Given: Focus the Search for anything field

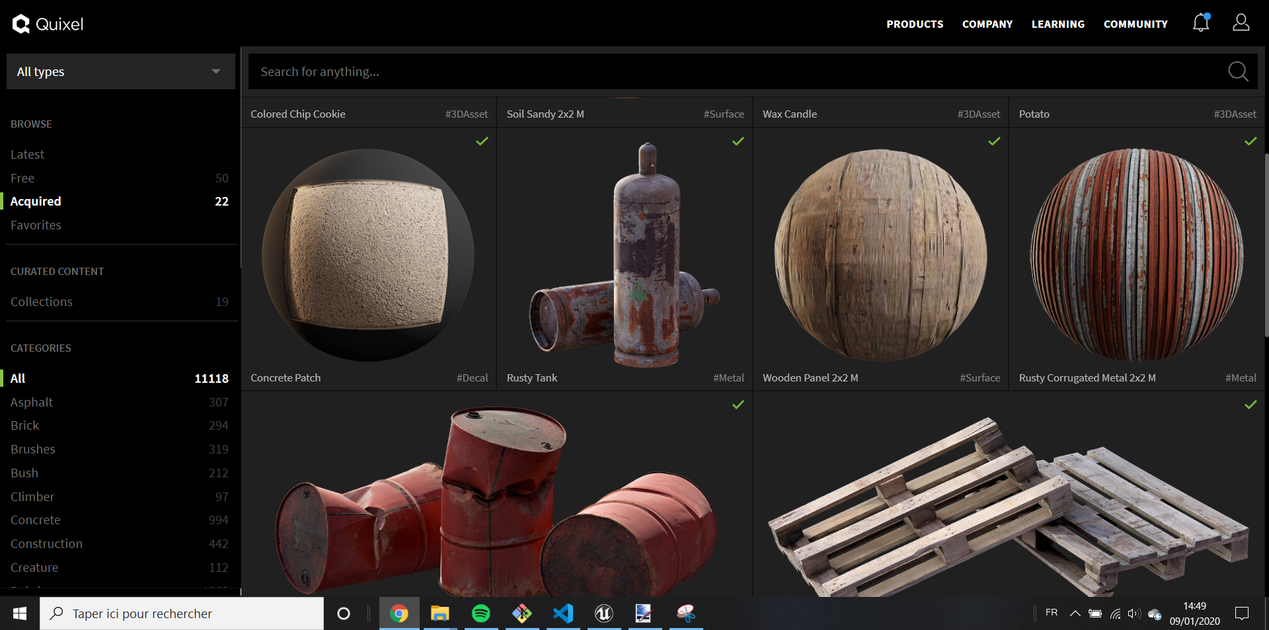Looking at the screenshot, I should (734, 71).
